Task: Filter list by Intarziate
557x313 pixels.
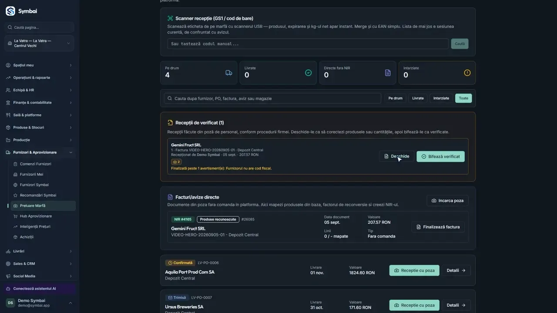Action: pos(441,98)
